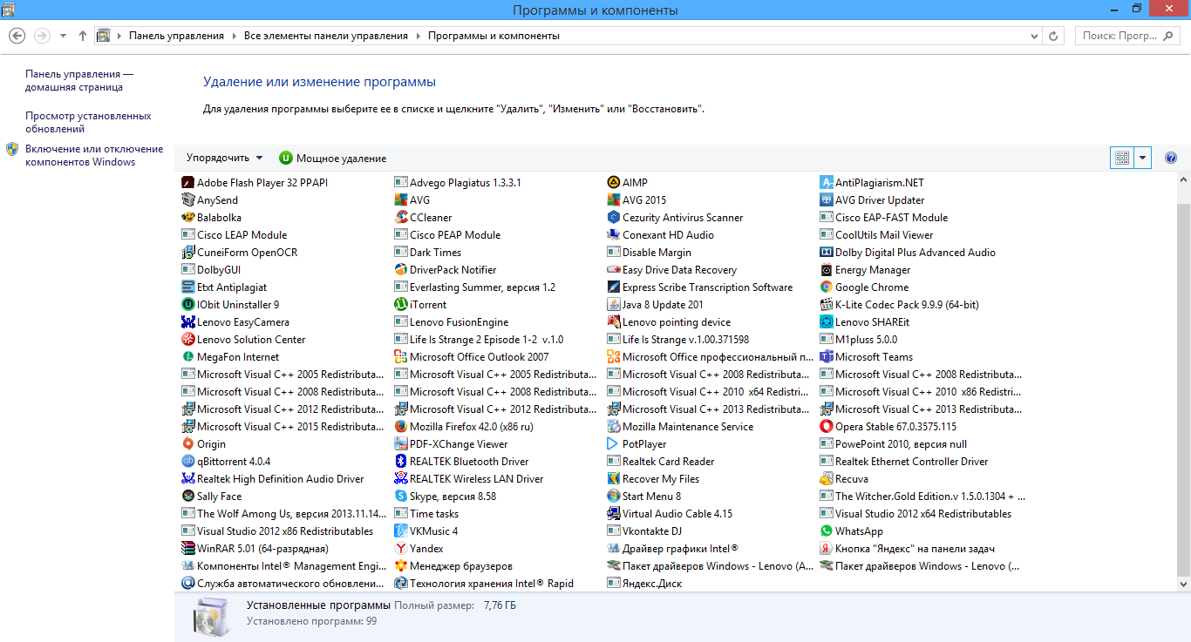Click the AVG 2015 icon
1191x642 pixels.
(614, 200)
